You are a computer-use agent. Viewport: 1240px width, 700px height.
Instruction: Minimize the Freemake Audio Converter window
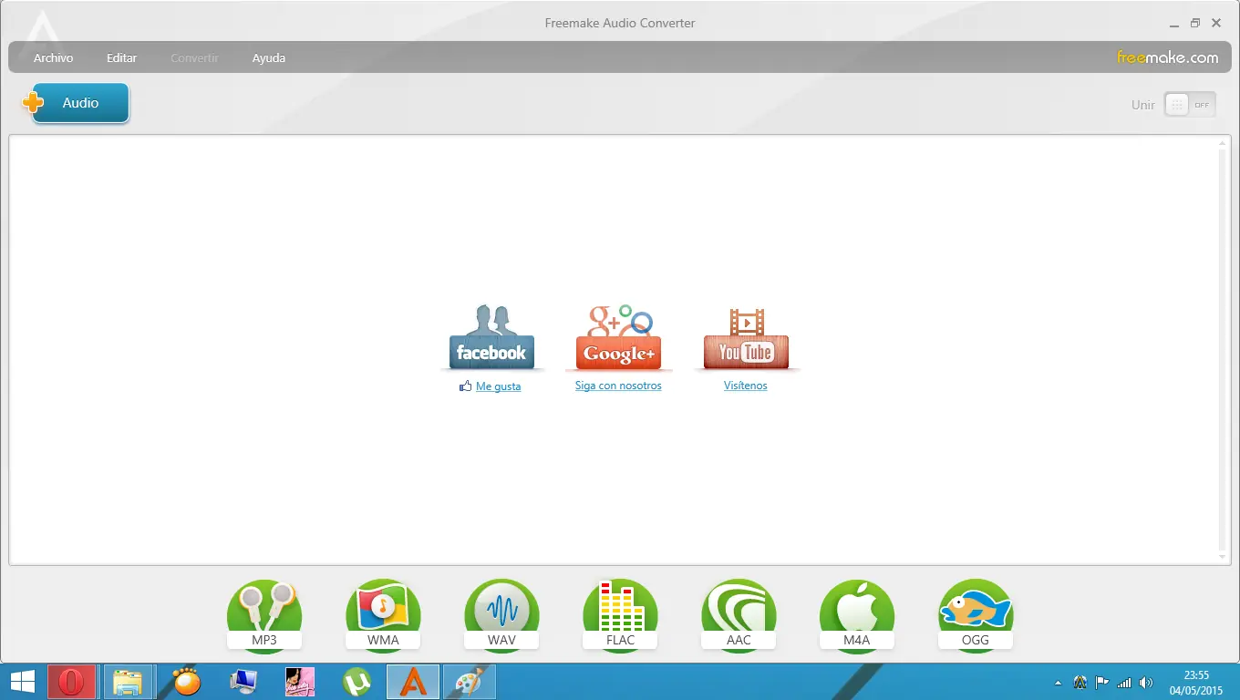point(1173,24)
